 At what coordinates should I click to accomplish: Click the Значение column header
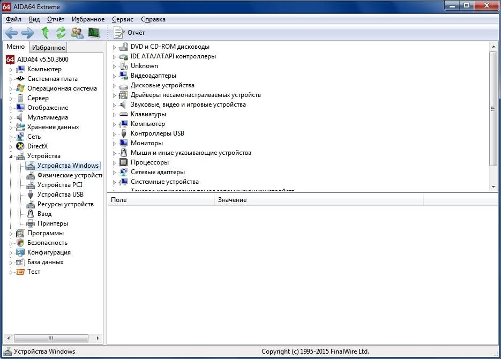tap(319, 200)
